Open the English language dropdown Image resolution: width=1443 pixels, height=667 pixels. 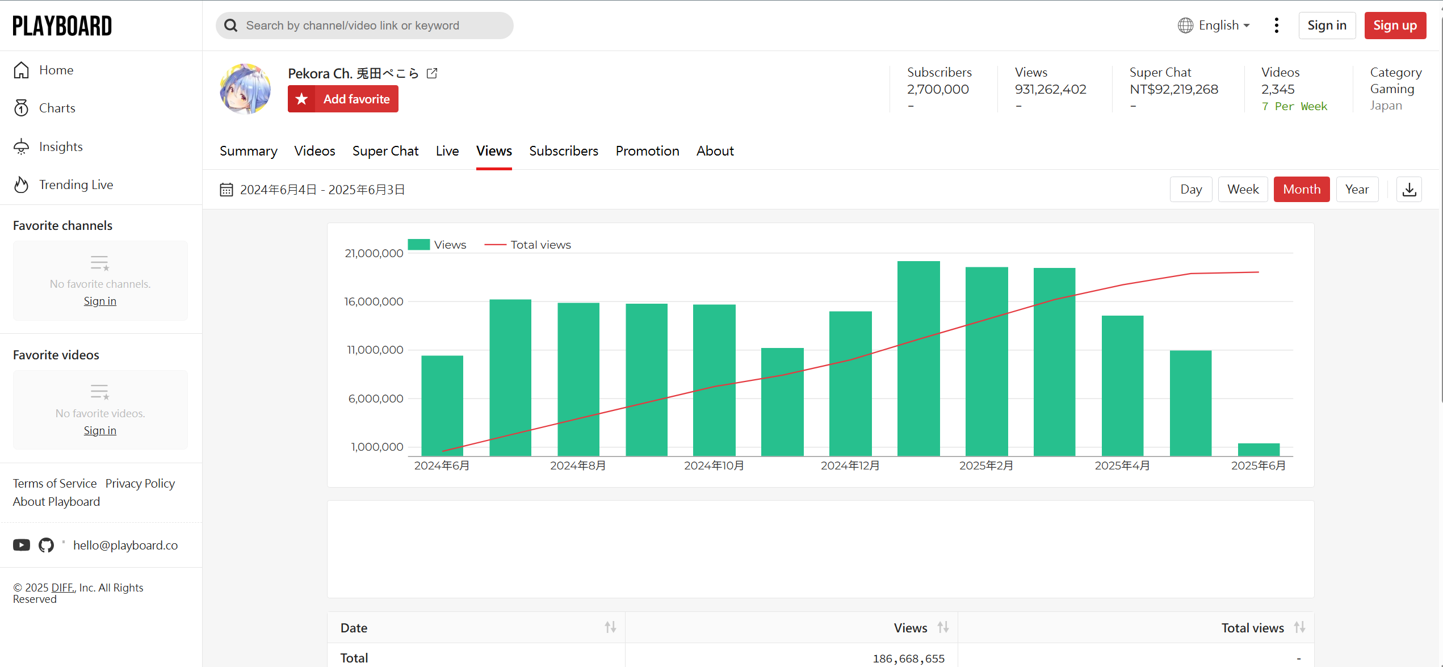pyautogui.click(x=1214, y=26)
